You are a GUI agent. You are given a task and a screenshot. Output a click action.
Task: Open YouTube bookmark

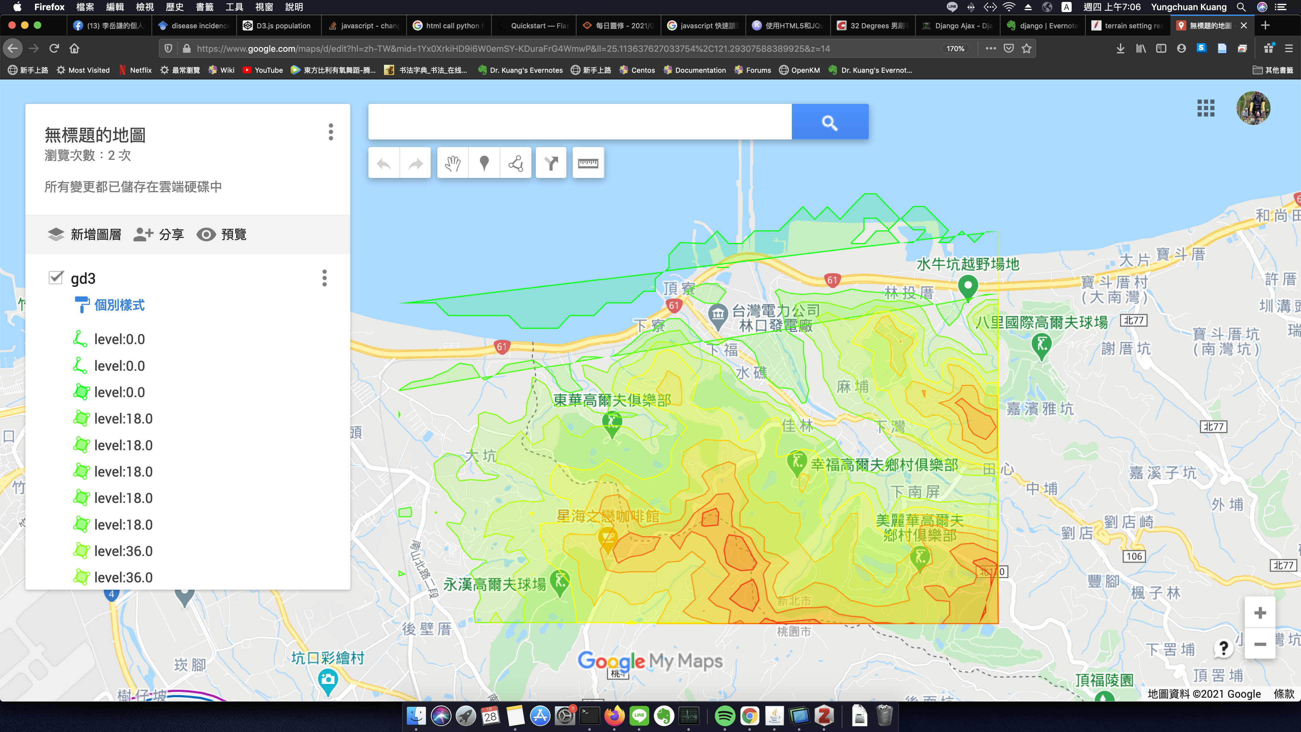(263, 70)
